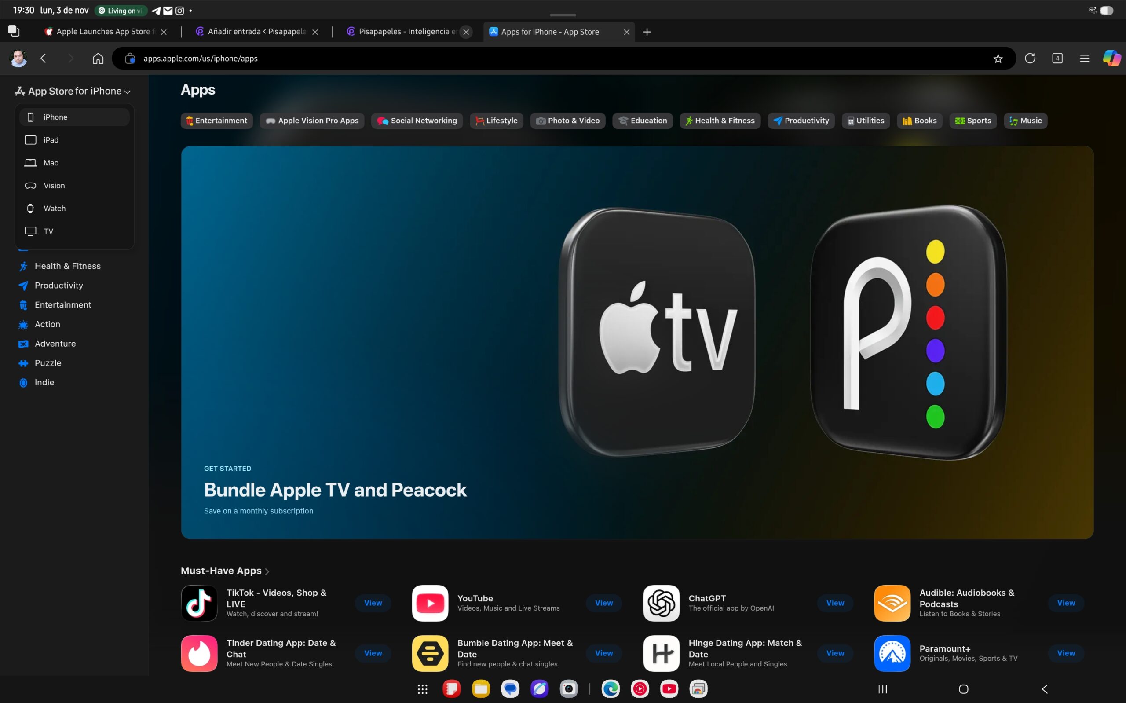
Task: Expand the Must-Have Apps section chevron
Action: (267, 571)
